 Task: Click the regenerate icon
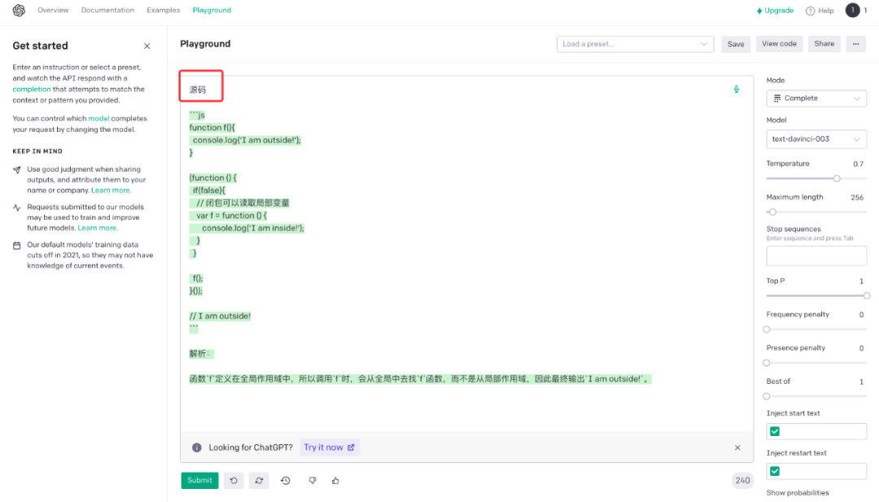259,481
